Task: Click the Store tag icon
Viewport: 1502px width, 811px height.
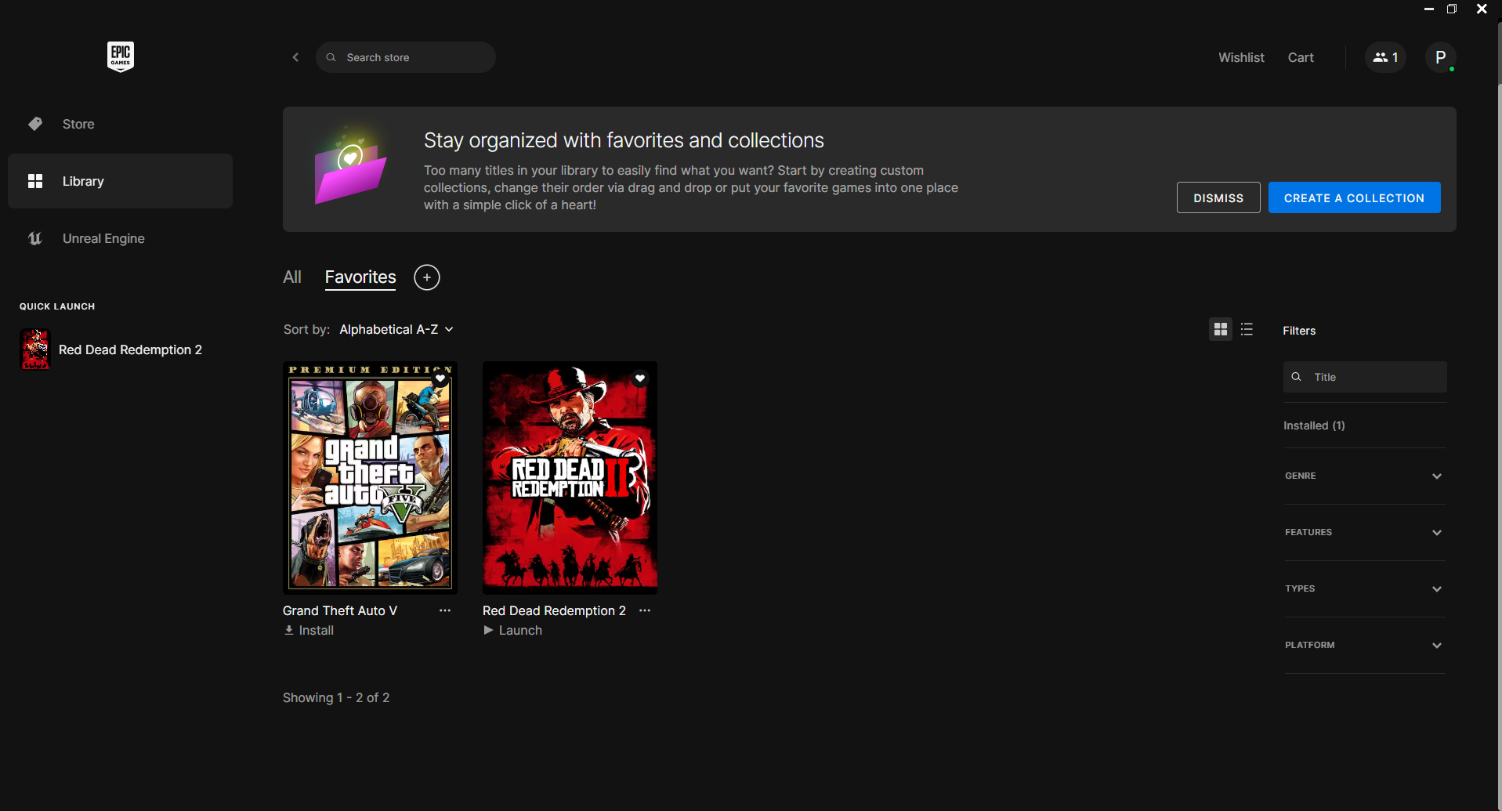Action: [x=35, y=124]
